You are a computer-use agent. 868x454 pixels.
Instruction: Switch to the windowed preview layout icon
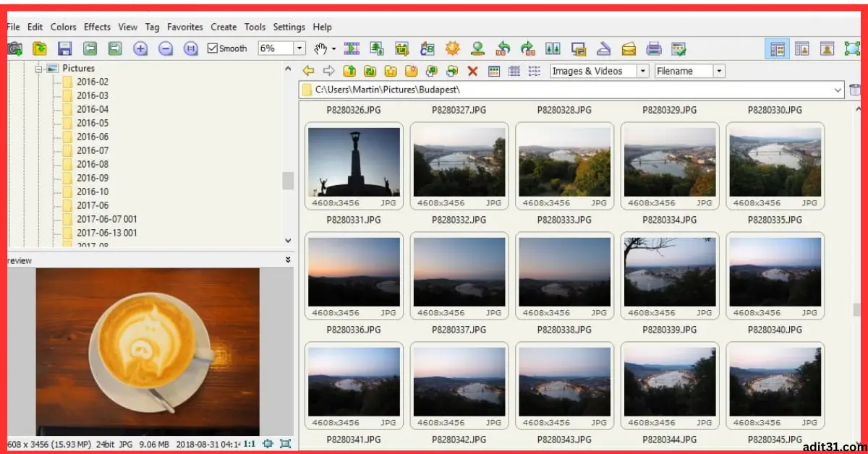(x=802, y=48)
